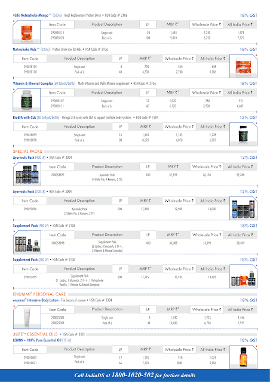Open the Ayurvedic Pack 400 LP product photo

pyautogui.click(x=27, y=174)
